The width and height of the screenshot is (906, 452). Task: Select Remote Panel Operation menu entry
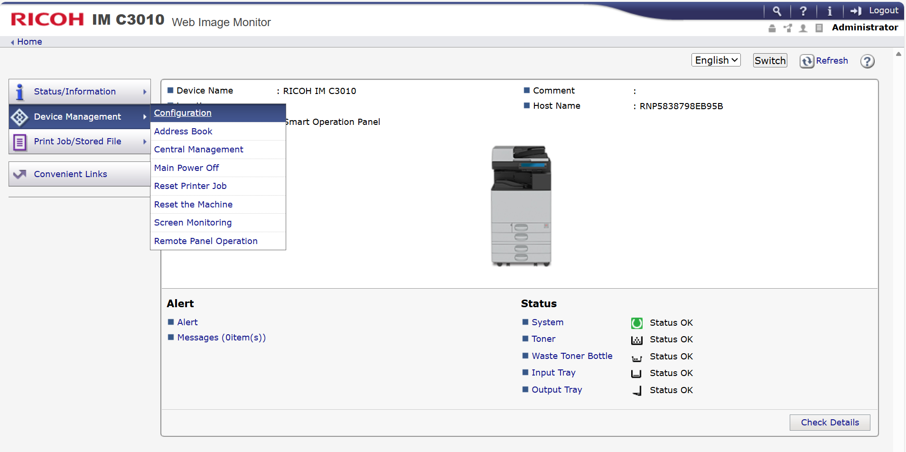click(x=205, y=241)
